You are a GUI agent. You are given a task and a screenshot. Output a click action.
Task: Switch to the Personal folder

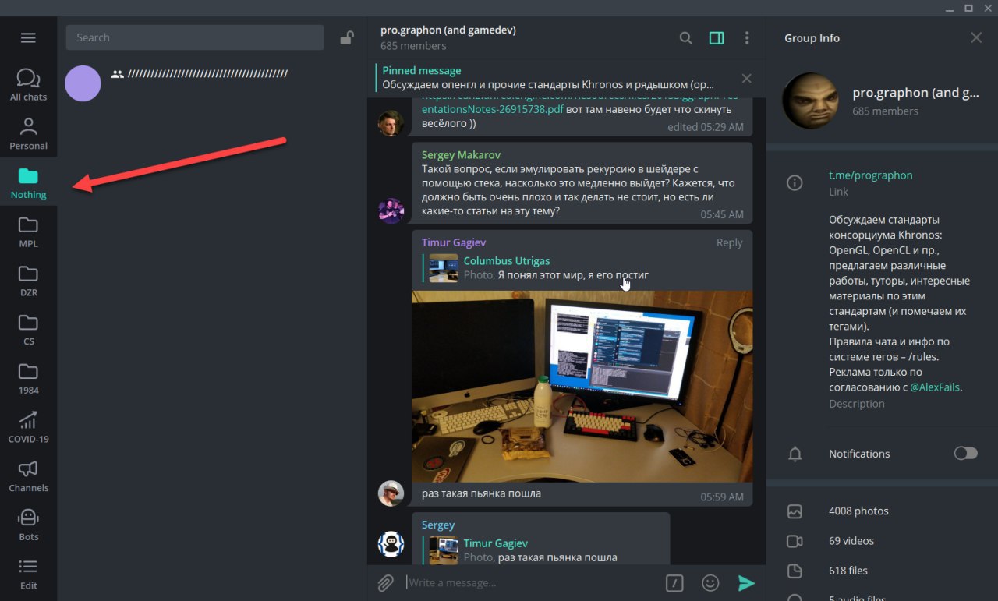tap(28, 133)
